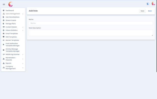The height and width of the screenshot is (99, 157).
Task: Toggle the hamburger menu icon
Action: (4, 4)
